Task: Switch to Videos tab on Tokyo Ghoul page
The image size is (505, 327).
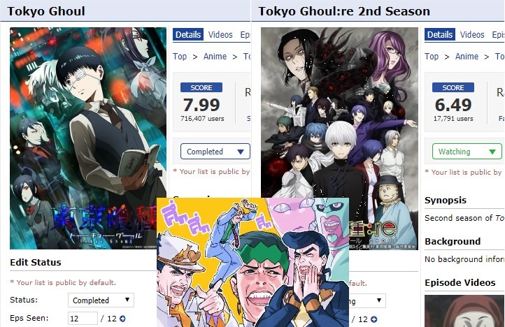Action: click(220, 34)
